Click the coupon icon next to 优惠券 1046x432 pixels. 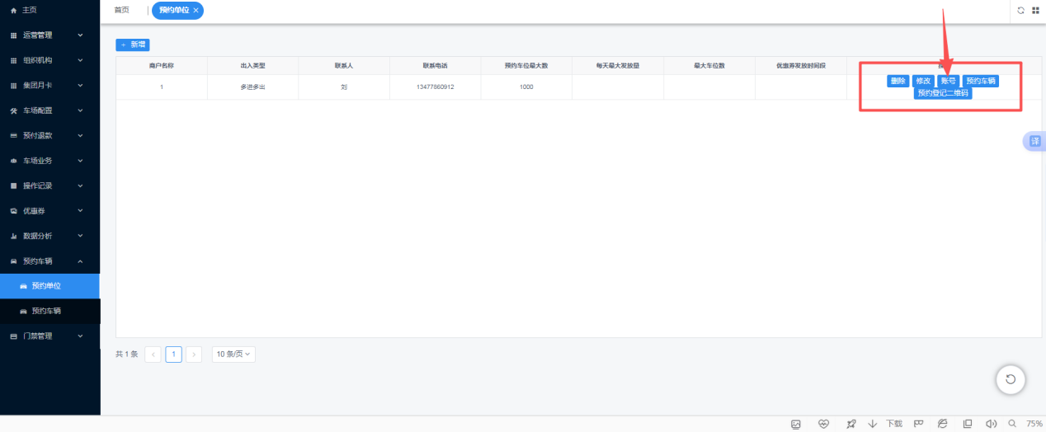click(13, 211)
